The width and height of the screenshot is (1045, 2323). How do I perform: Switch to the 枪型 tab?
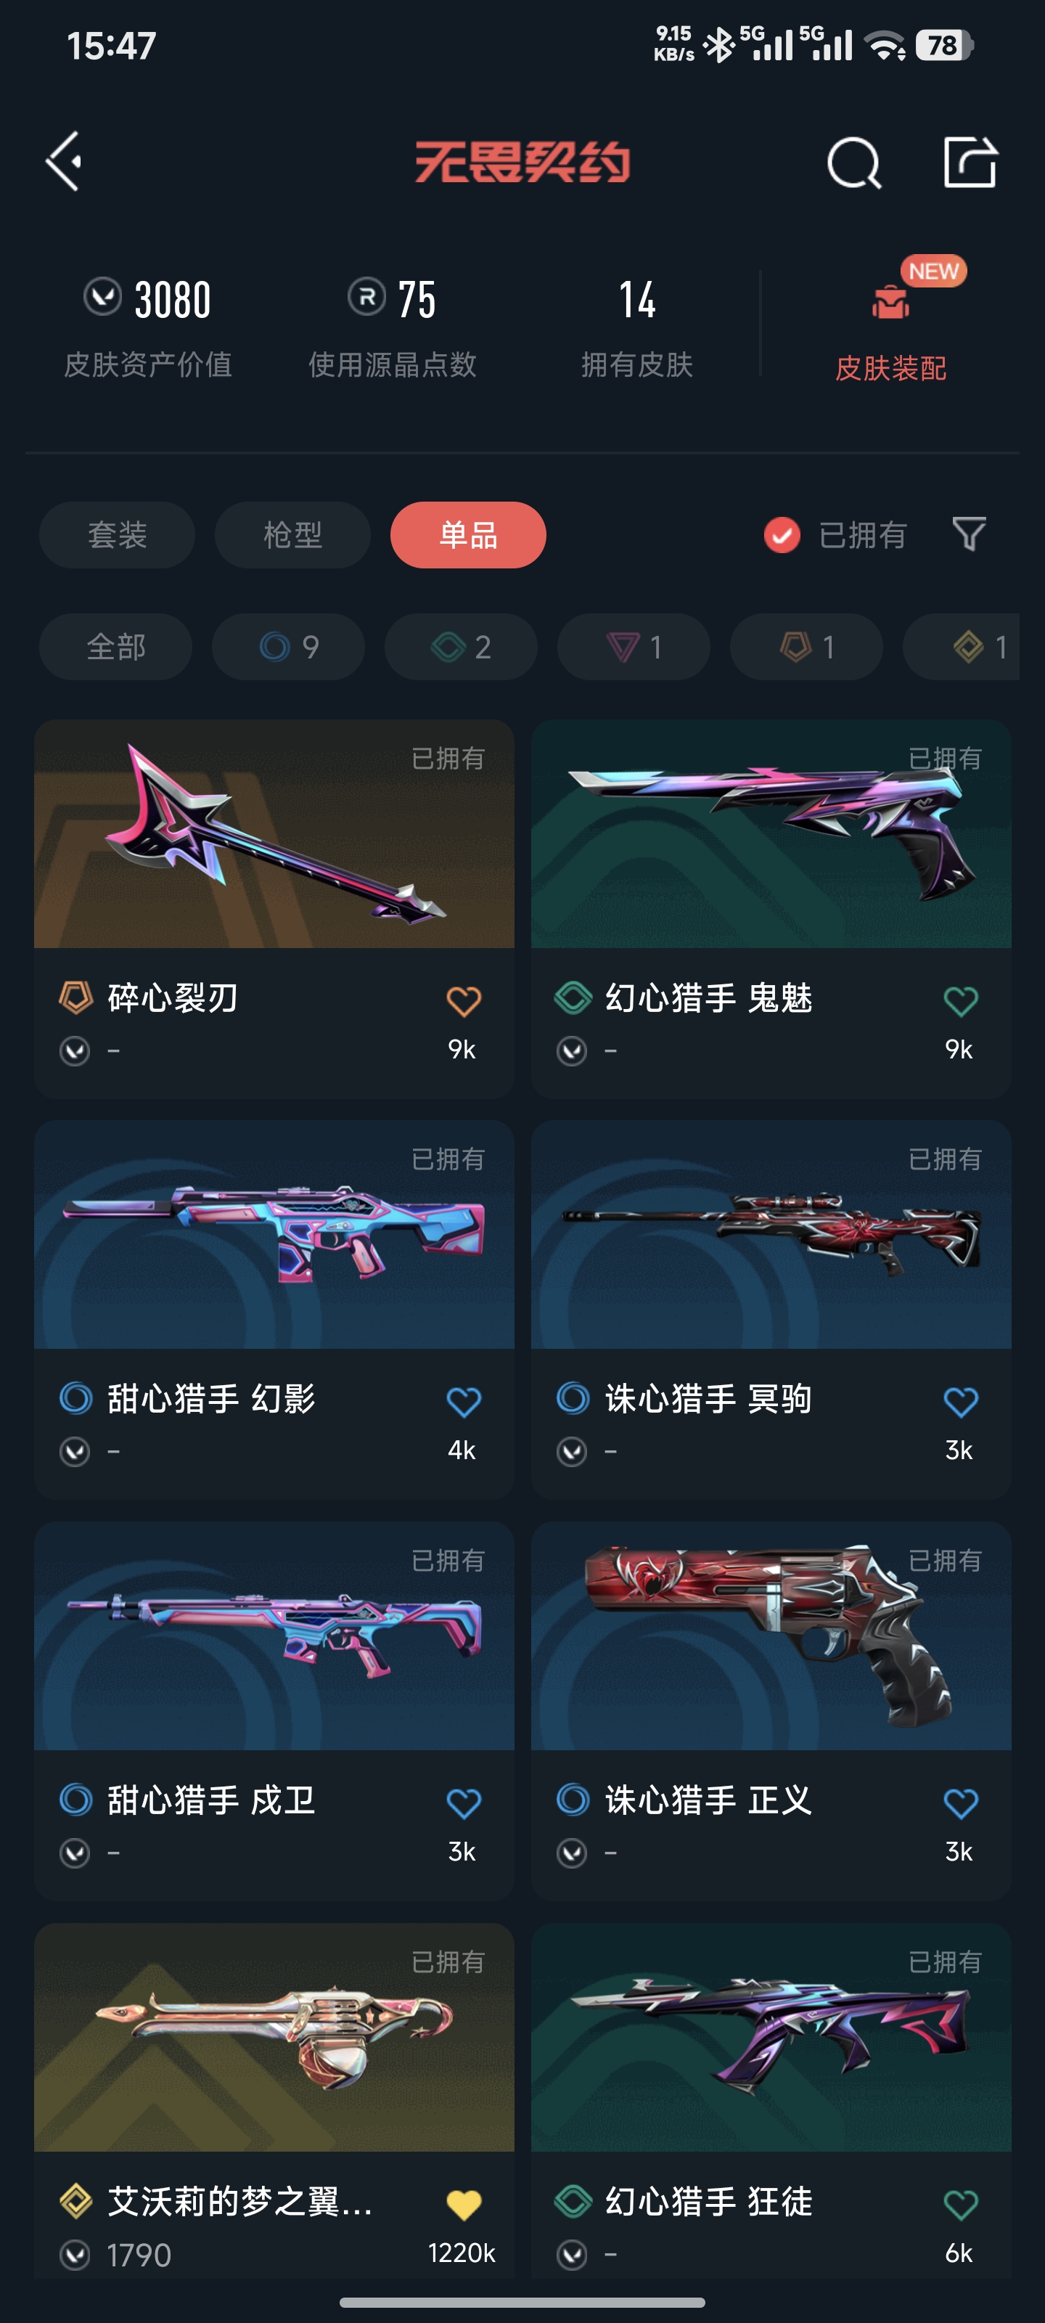pyautogui.click(x=292, y=535)
